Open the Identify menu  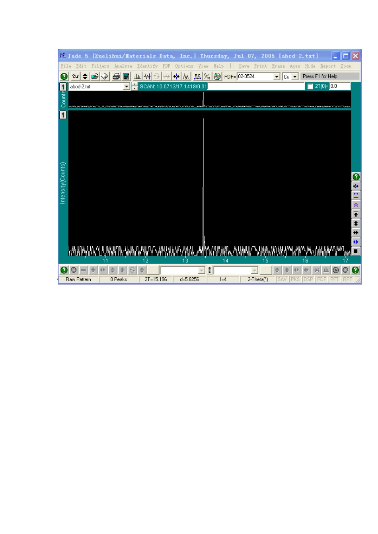pyautogui.click(x=148, y=66)
